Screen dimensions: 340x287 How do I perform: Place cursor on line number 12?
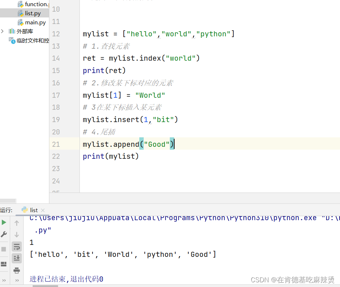tap(56, 34)
